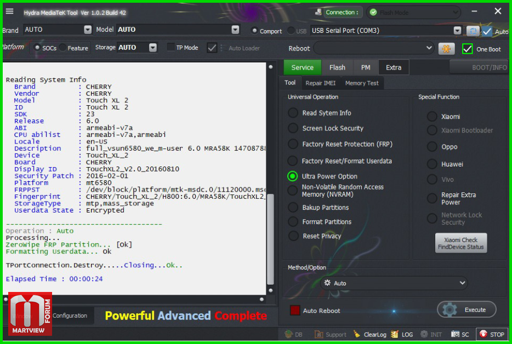
Task: Toggle the red Auto Reboot box
Action: pos(295,311)
